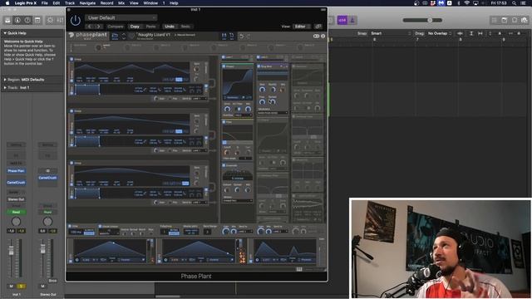The height and width of the screenshot is (299, 532).
Task: Click the on-screen keyboard icon in Phase Plant
Action: pos(299,269)
